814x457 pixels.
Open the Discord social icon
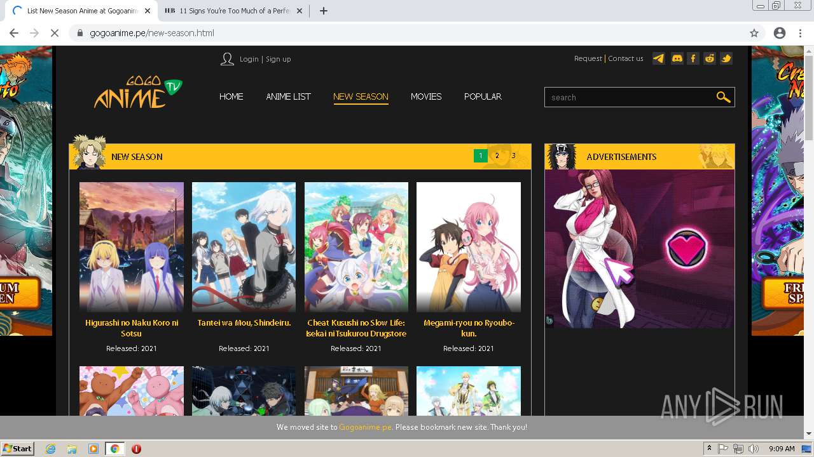677,58
